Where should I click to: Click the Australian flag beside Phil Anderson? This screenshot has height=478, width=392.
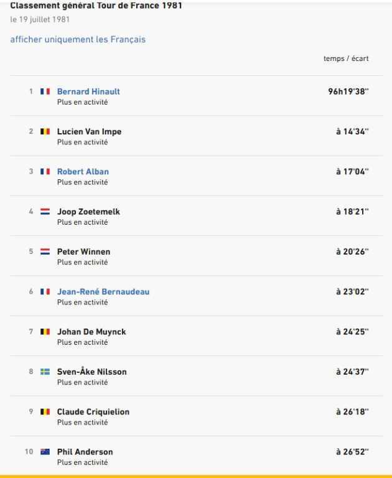[45, 452]
